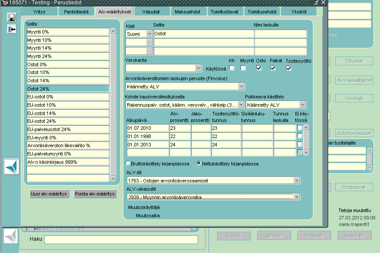Open the Toimitustavat tab

coord(224,12)
